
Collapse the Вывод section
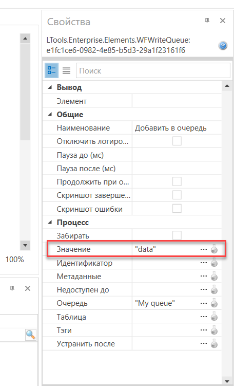click(50, 87)
